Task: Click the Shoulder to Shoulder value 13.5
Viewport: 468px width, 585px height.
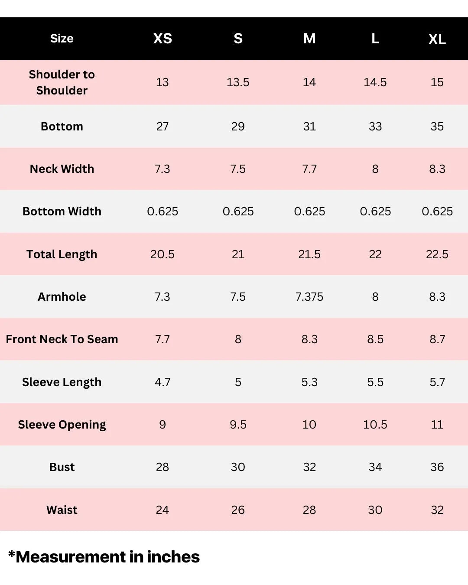Action: (238, 82)
